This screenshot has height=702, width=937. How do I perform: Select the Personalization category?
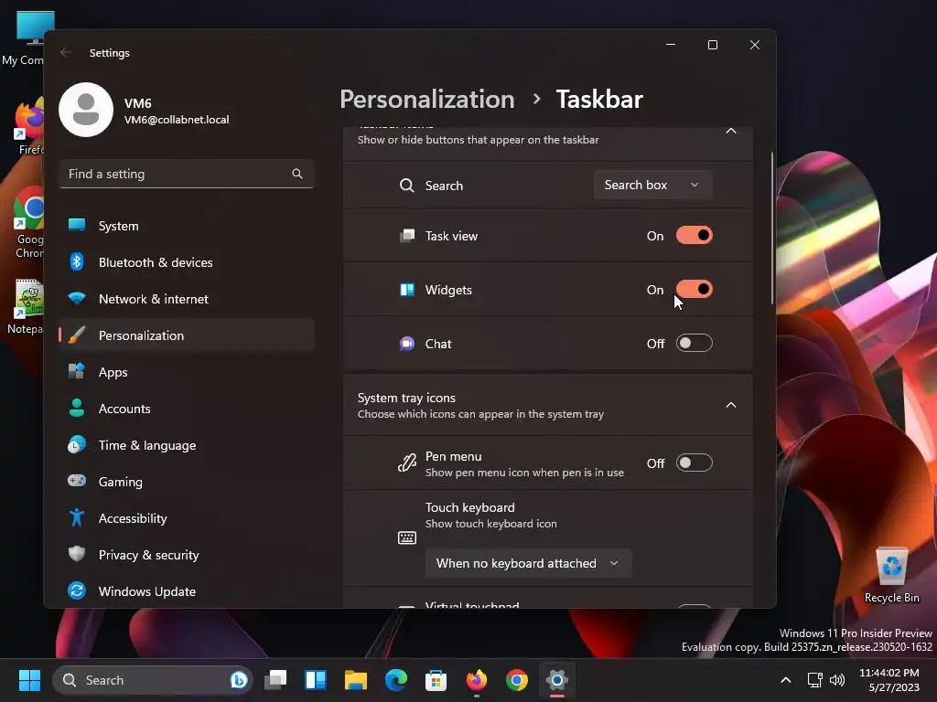[187, 335]
